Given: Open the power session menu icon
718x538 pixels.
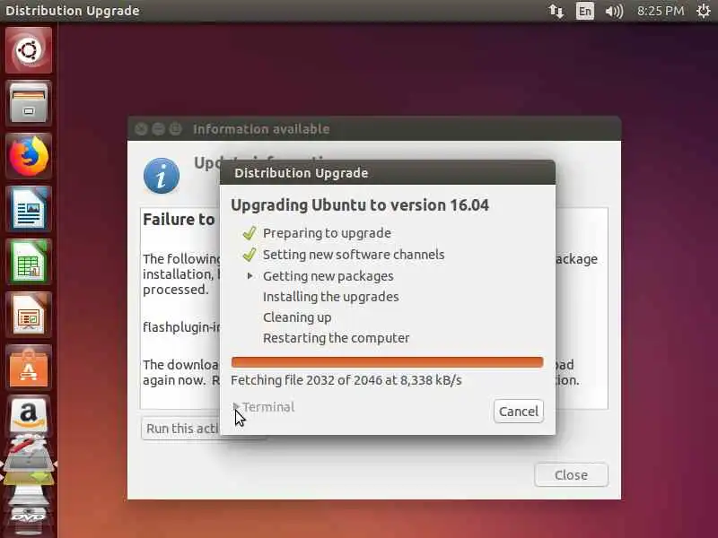Looking at the screenshot, I should pos(704,11).
